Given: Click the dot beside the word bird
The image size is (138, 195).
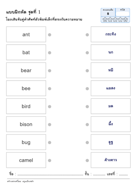Looking at the screenshot, I should (x=50, y=107).
